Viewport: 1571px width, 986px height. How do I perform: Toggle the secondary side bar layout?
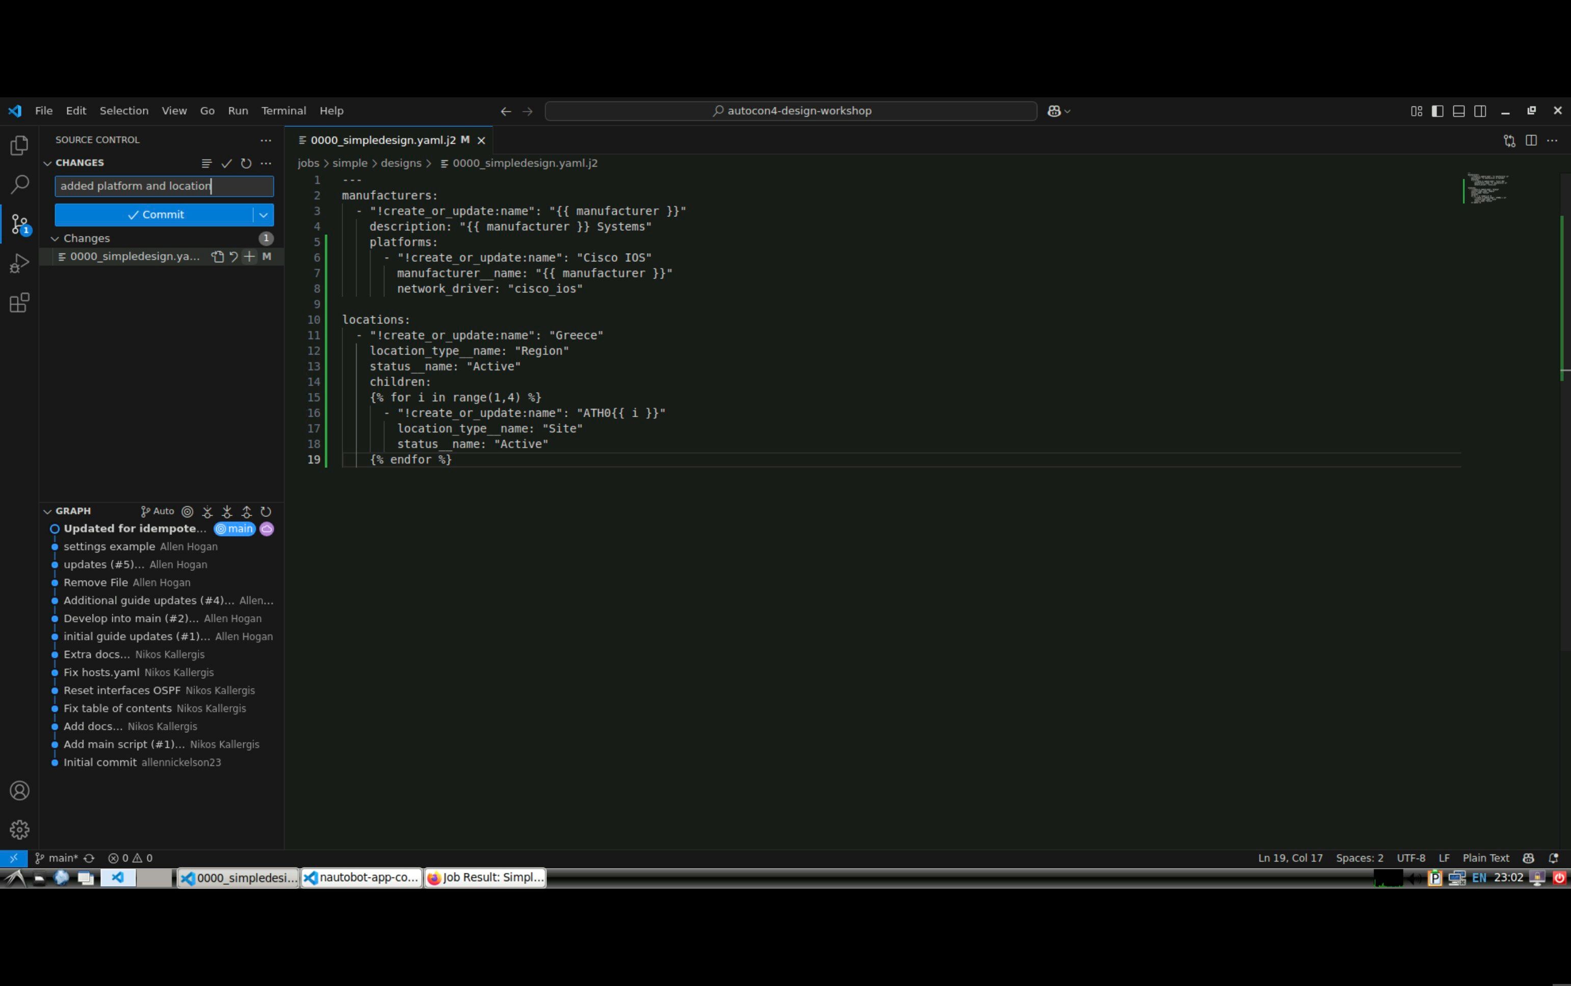(1480, 112)
